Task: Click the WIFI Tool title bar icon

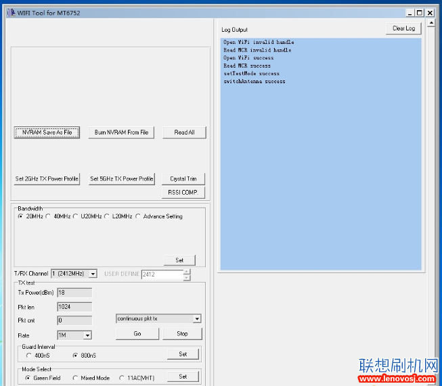Action: (x=12, y=13)
